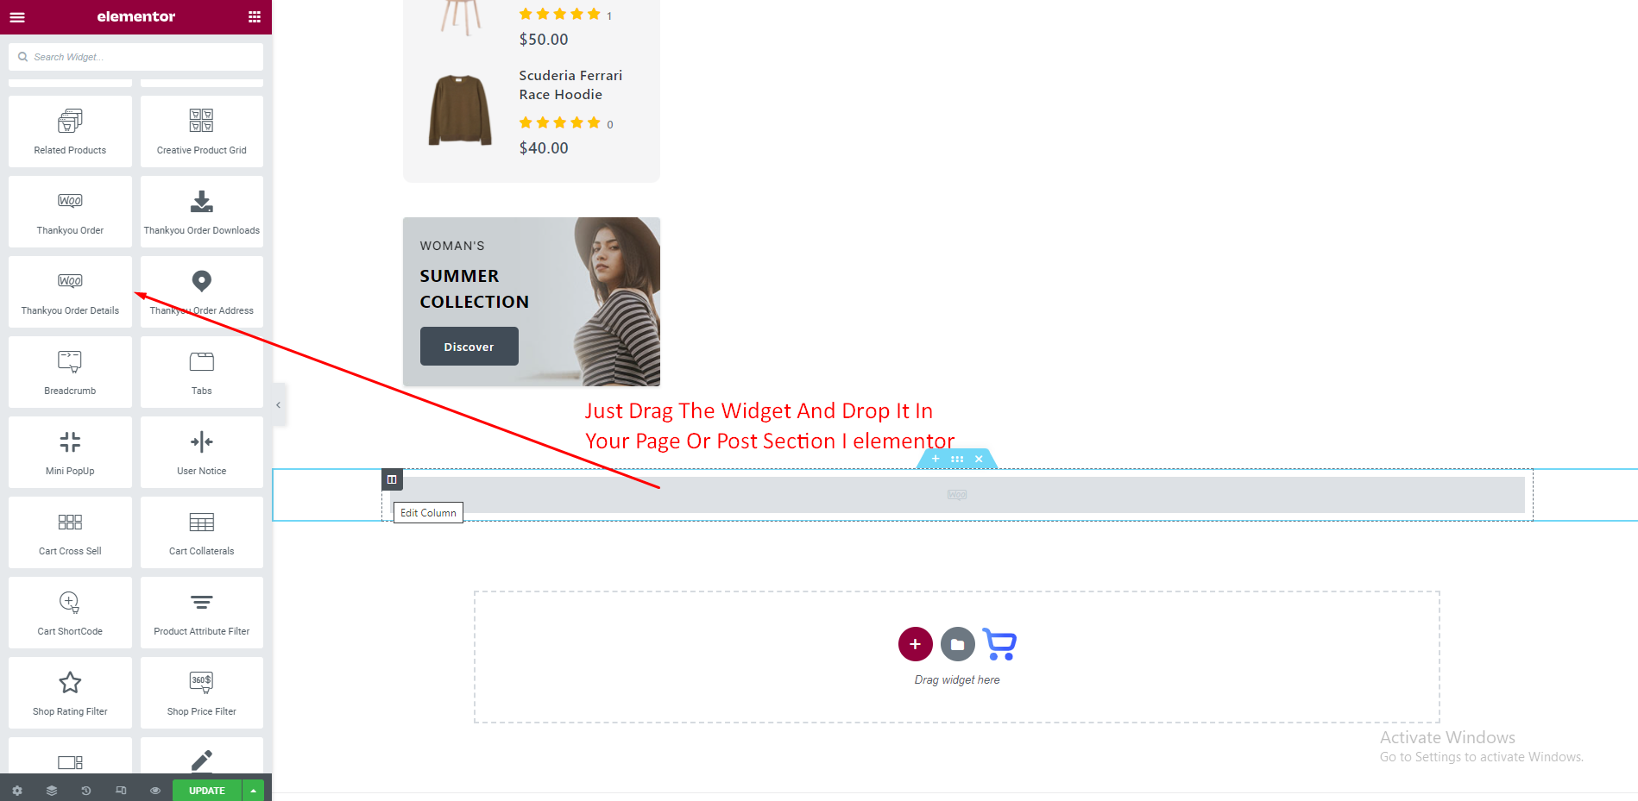Open the widgets grid panel icon
1638x801 pixels.
coord(255,16)
